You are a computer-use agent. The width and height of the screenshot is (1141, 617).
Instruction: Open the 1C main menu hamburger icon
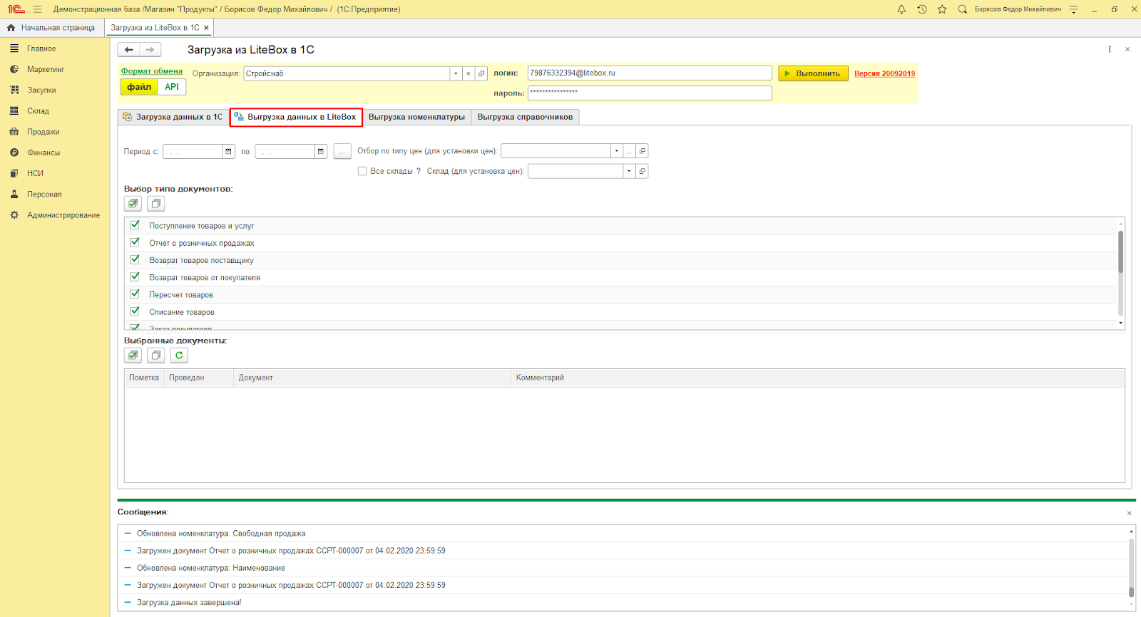pos(37,9)
